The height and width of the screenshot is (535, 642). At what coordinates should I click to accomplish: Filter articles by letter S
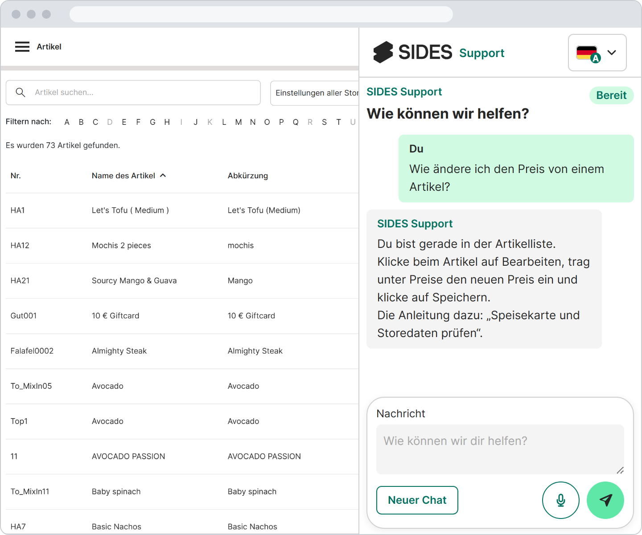point(324,122)
